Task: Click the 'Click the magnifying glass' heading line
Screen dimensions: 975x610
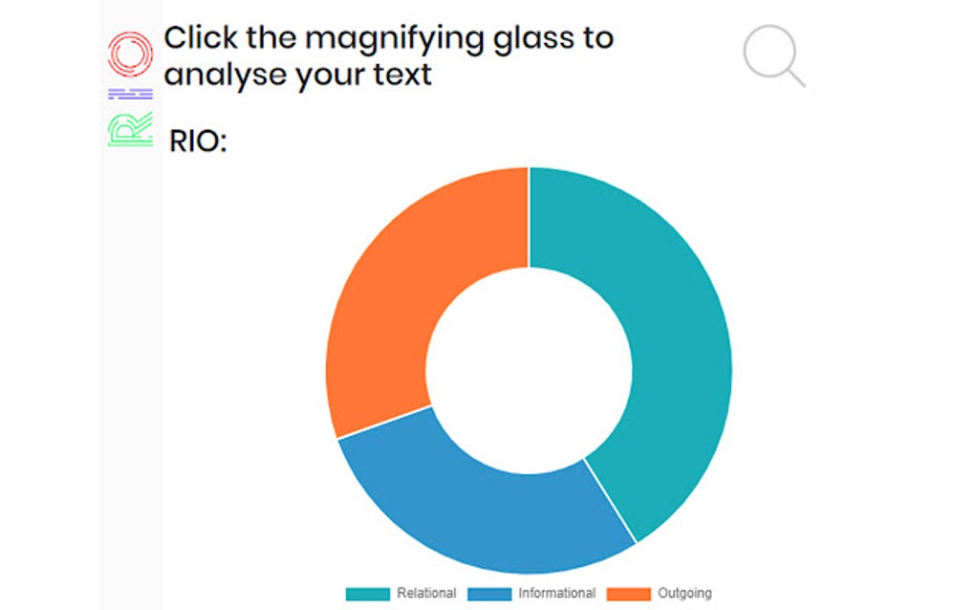Action: coord(388,38)
